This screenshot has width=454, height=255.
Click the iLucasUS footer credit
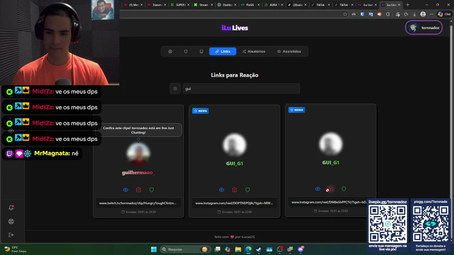coord(248,237)
